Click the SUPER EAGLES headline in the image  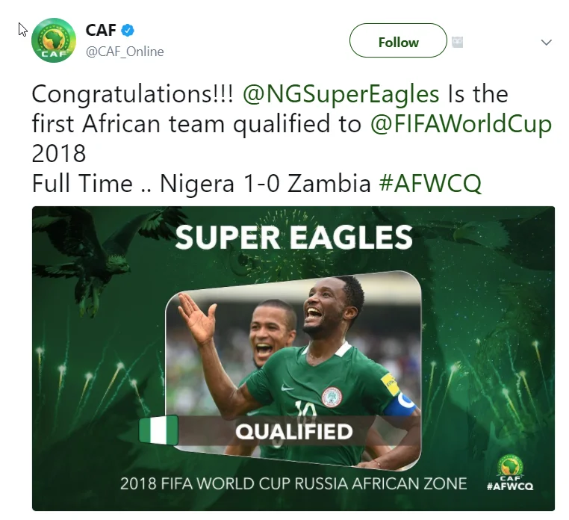(293, 238)
